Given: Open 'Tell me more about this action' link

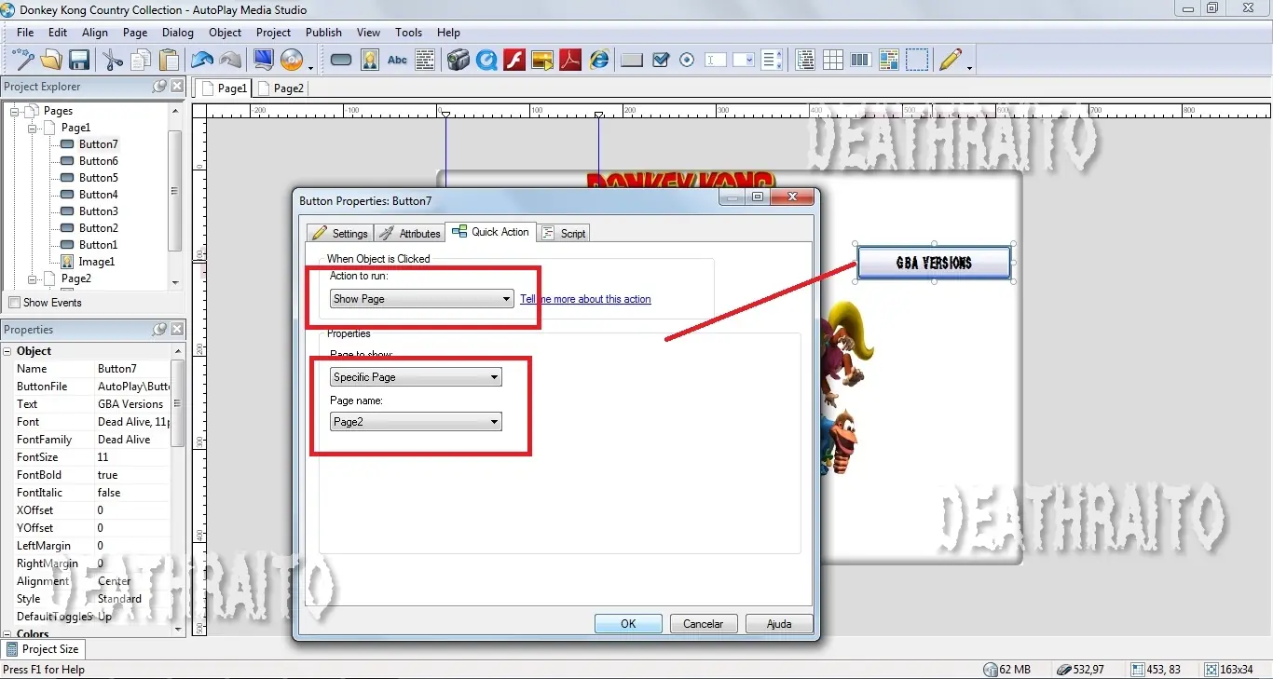Looking at the screenshot, I should tap(585, 299).
